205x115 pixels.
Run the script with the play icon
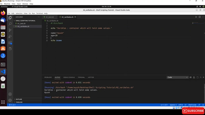tap(196, 17)
